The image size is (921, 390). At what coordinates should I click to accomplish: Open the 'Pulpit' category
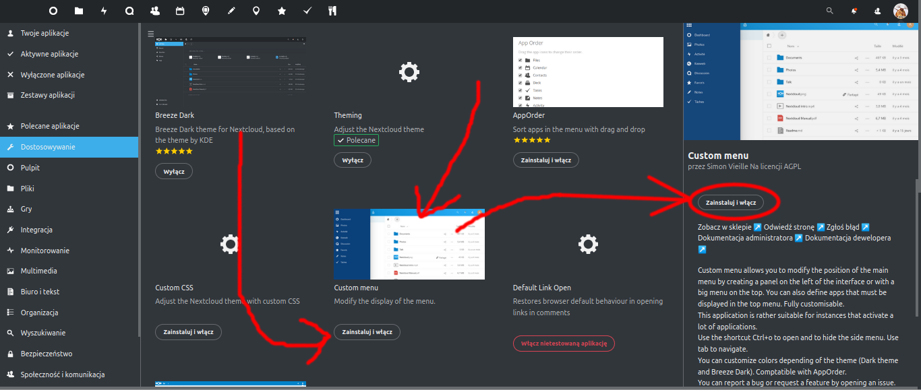69,168
